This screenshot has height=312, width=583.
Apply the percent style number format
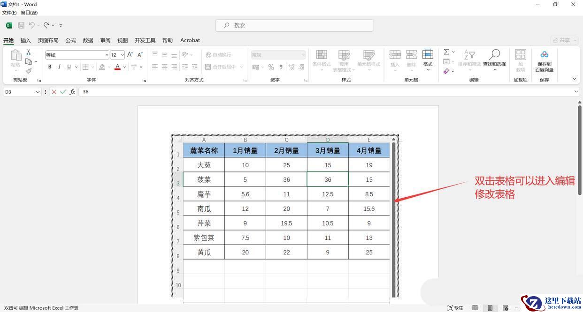coord(271,67)
